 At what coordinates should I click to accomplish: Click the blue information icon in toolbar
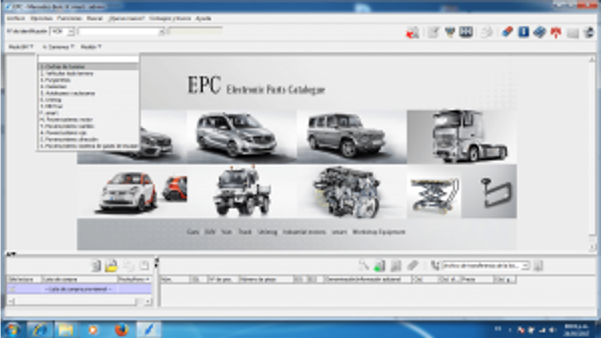pyautogui.click(x=523, y=32)
